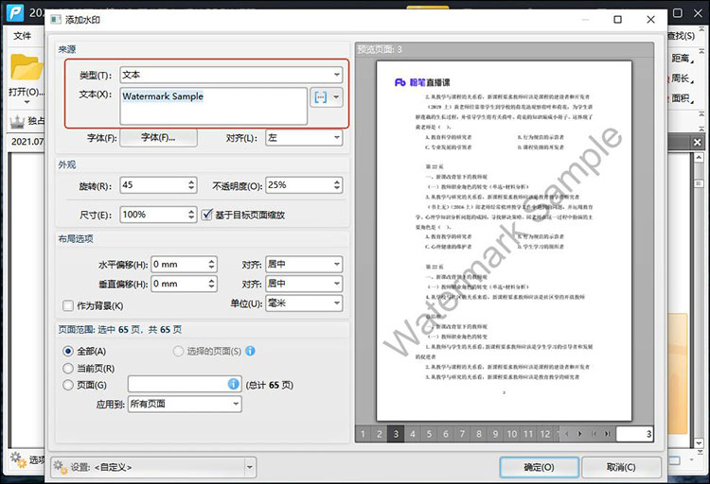Click the text macro insert icon

click(x=320, y=97)
